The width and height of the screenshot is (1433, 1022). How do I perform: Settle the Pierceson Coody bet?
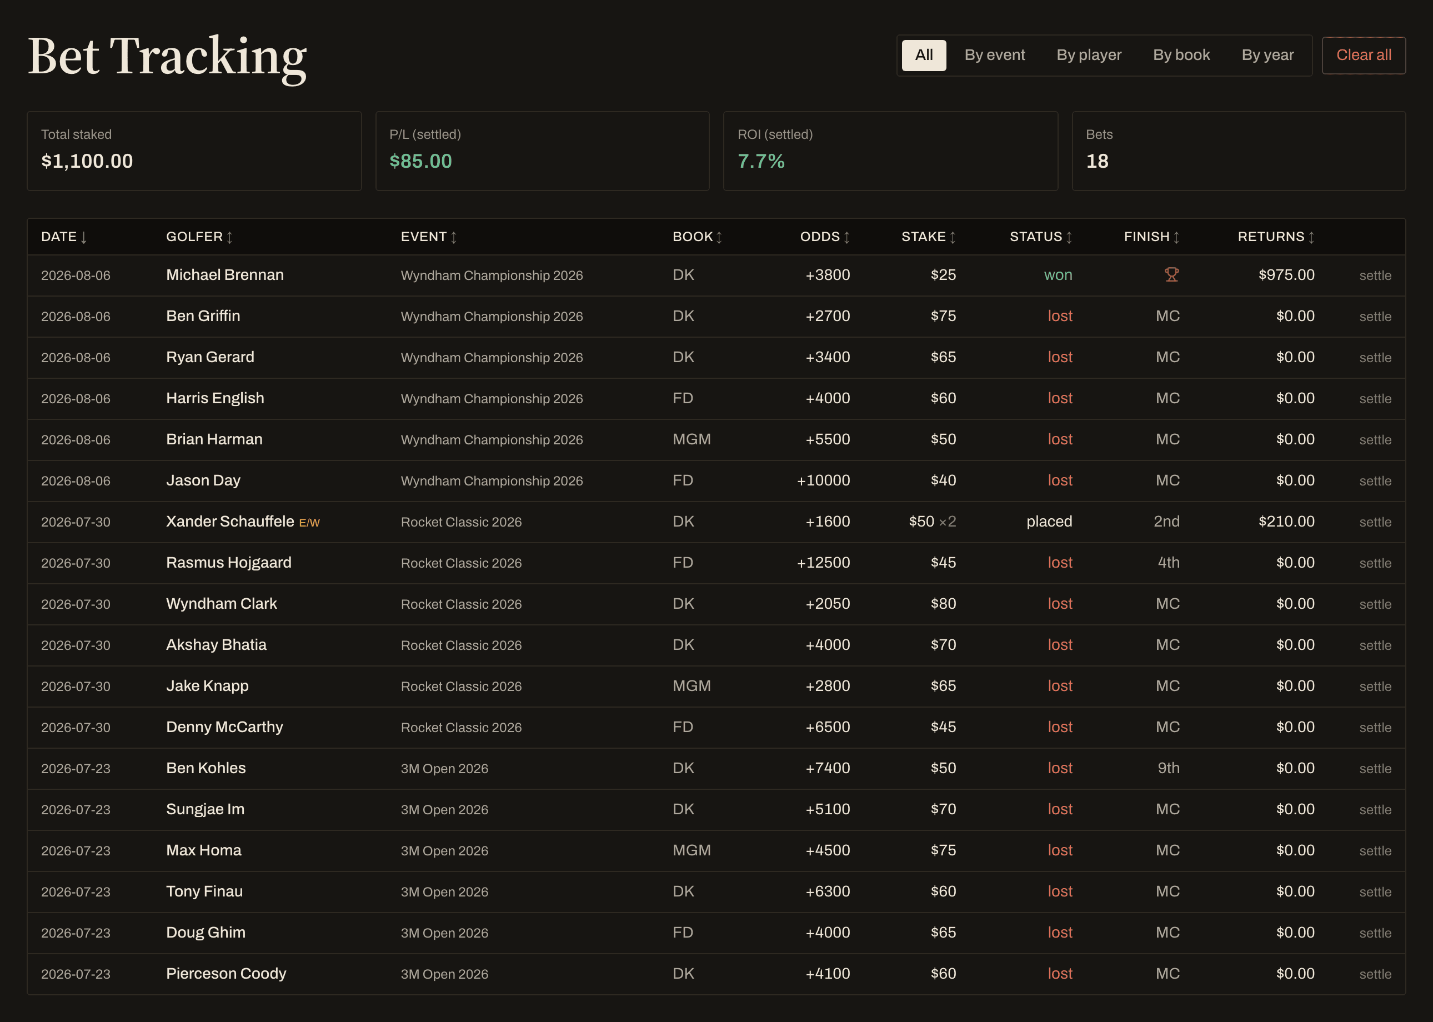click(1375, 974)
